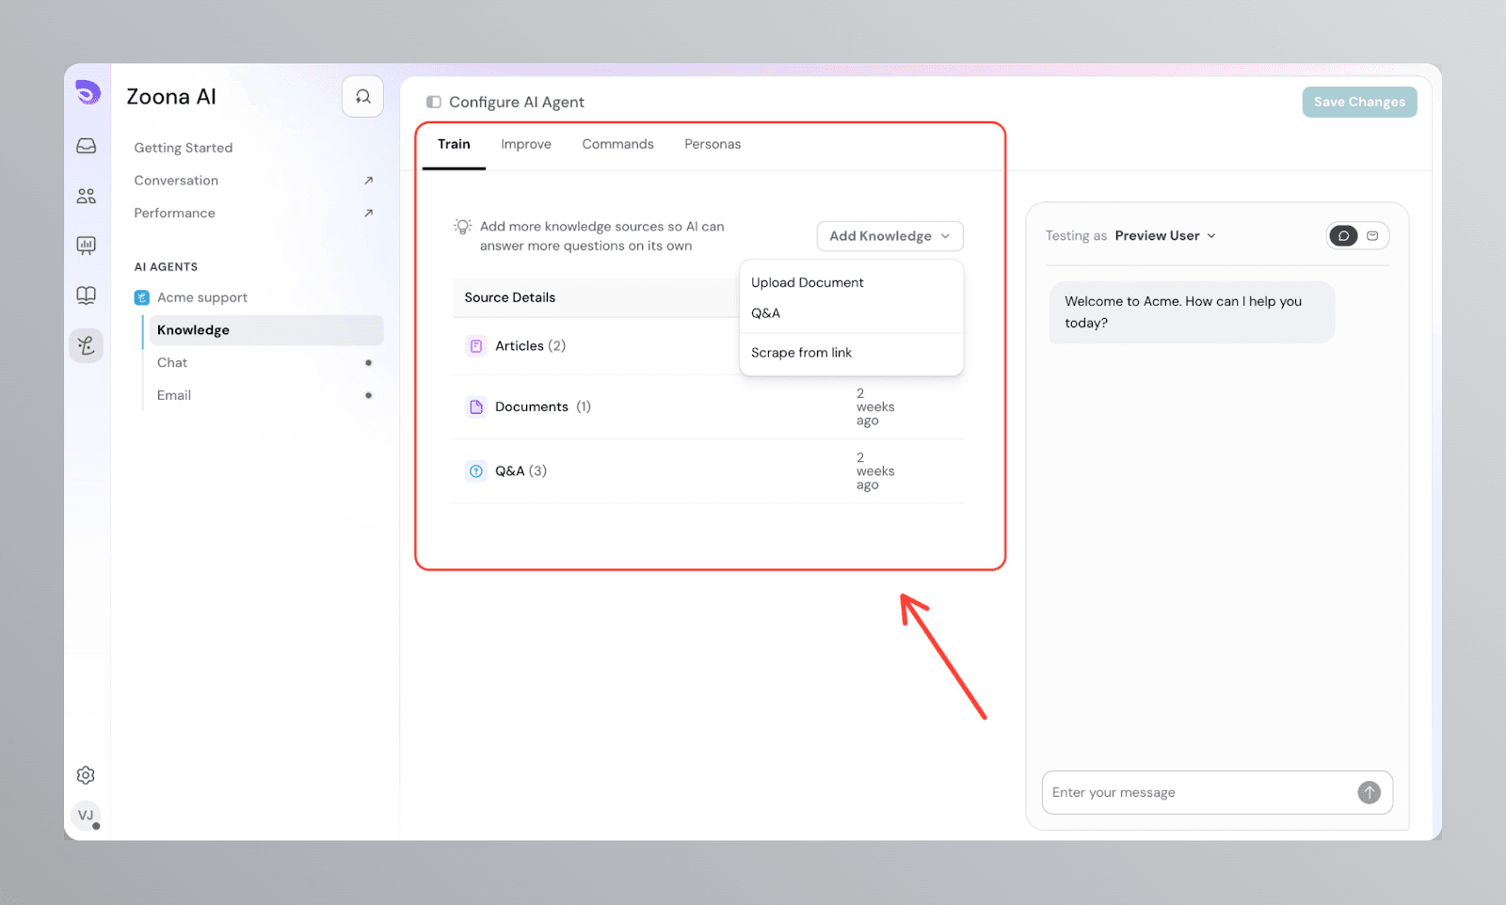Viewport: 1506px width, 905px height.
Task: Open the Preview User dropdown
Action: click(1165, 236)
